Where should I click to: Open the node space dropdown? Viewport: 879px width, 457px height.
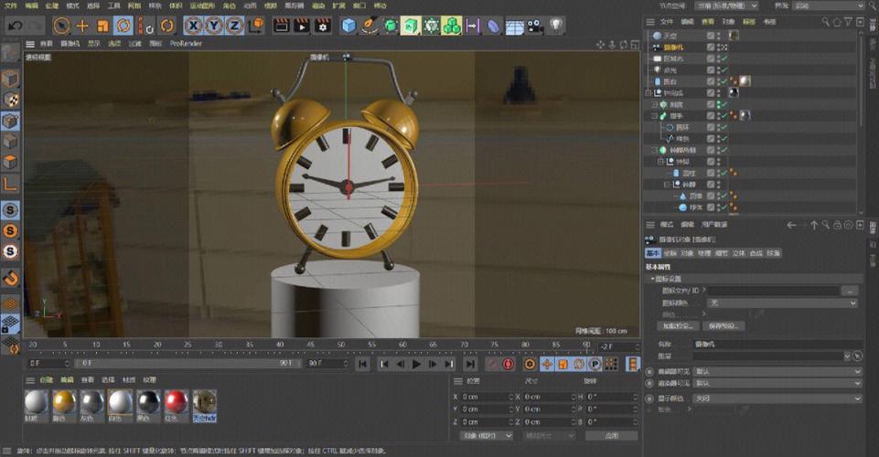726,5
